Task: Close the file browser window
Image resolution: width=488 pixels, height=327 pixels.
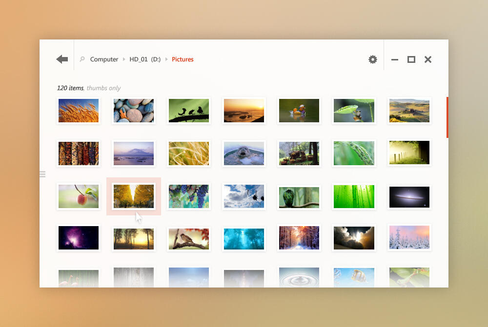Action: tap(428, 59)
